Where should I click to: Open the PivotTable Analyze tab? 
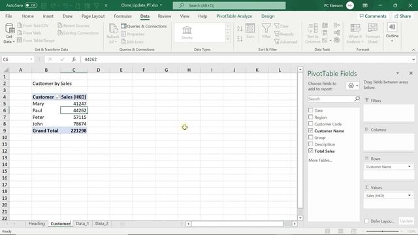point(234,16)
